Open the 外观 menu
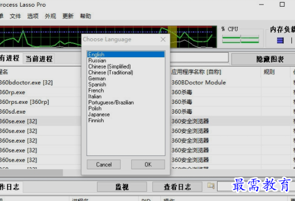The image size is (295, 201). [50, 16]
